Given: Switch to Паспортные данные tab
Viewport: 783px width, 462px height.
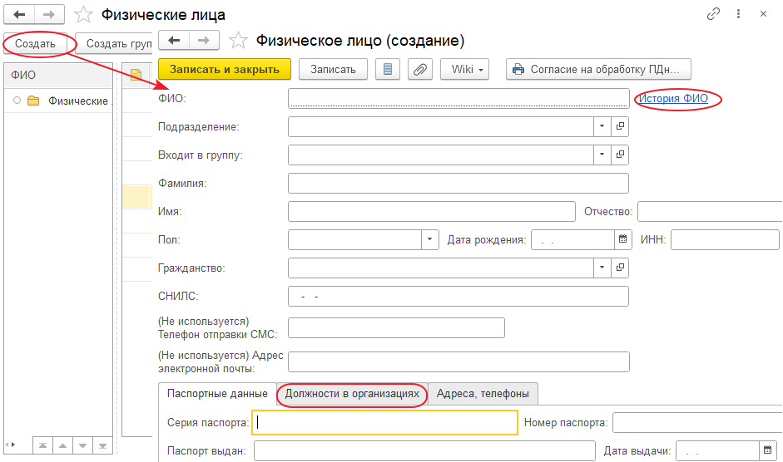Looking at the screenshot, I should pos(217,394).
